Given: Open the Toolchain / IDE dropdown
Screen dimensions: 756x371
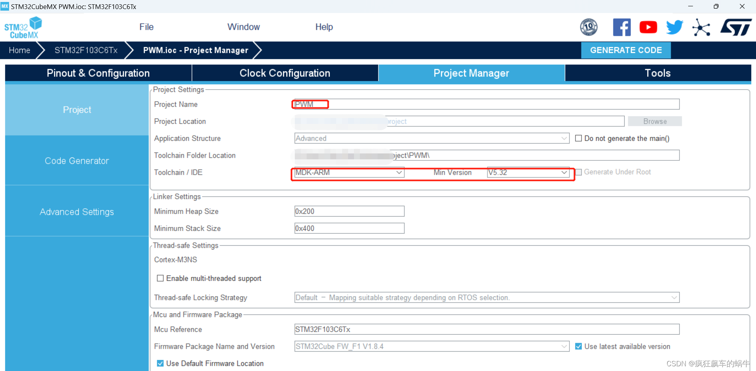Looking at the screenshot, I should click(x=349, y=172).
